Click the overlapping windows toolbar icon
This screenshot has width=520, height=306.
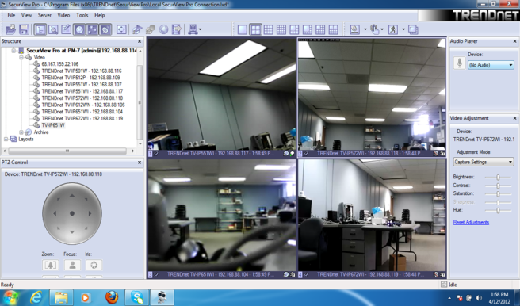(x=413, y=29)
